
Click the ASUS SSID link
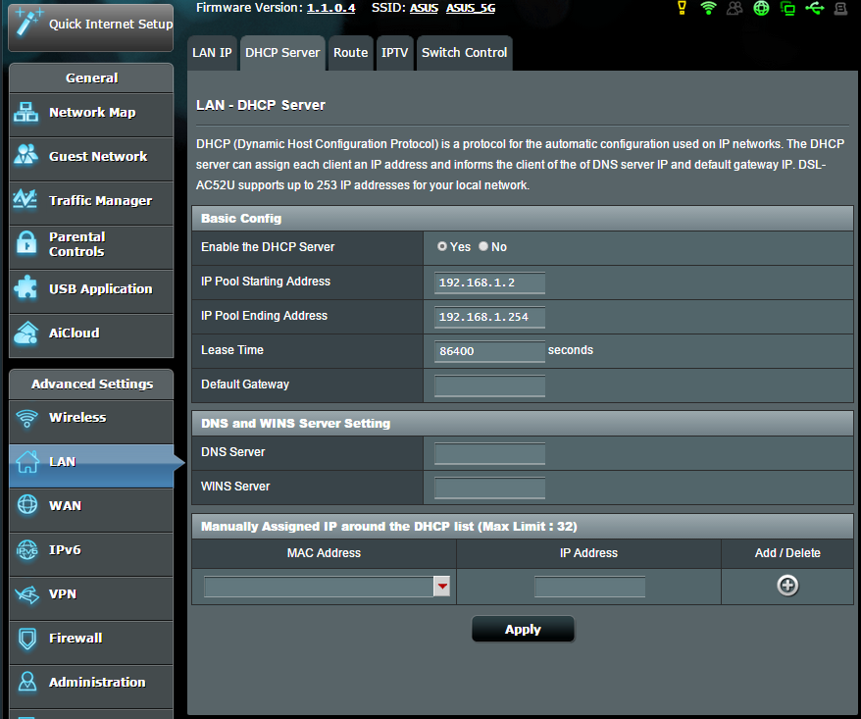pos(424,8)
